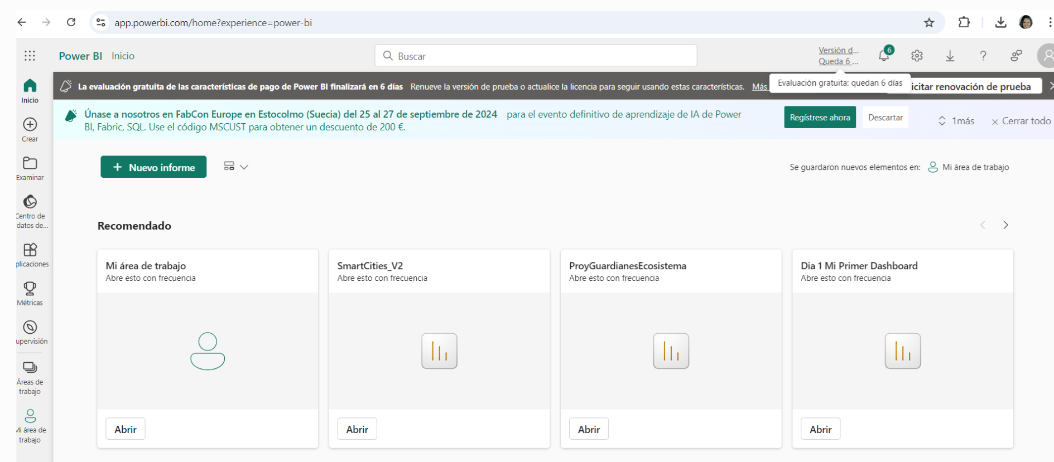1054x462 pixels.
Task: Click the FabCon Europe announcement text
Action: point(413,120)
